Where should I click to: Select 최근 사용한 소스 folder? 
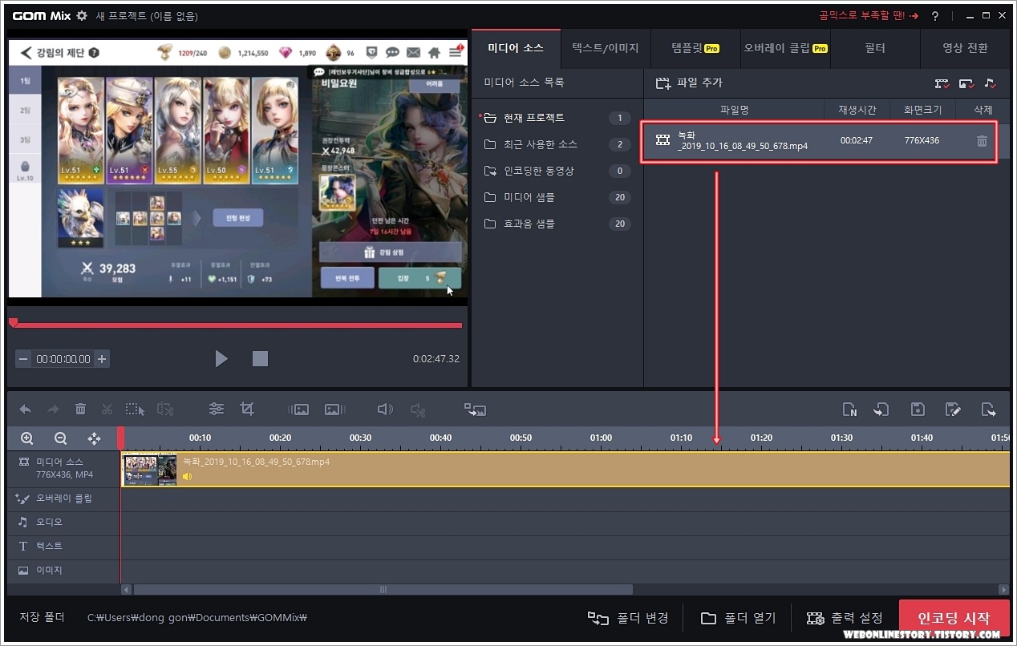[557, 144]
